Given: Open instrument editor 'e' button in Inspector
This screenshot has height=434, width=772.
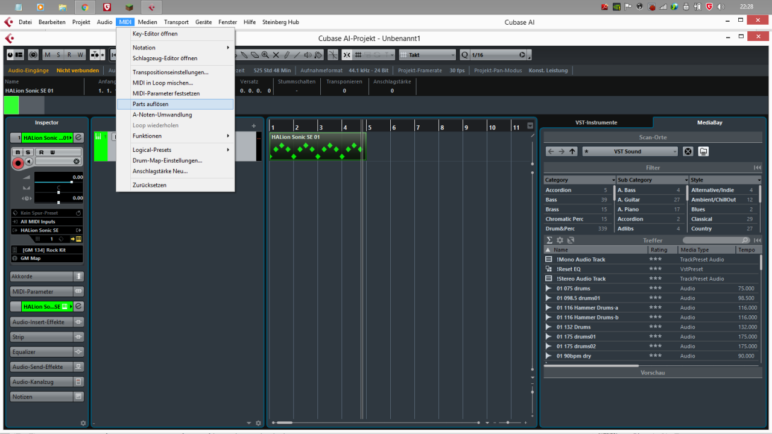Looking at the screenshot, I should click(x=78, y=138).
